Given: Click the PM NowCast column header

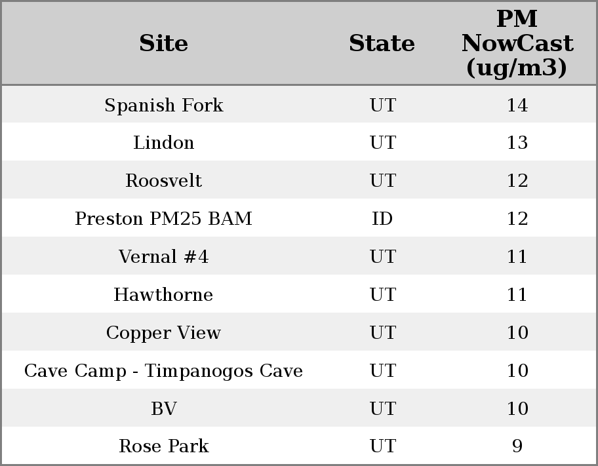Looking at the screenshot, I should pyautogui.click(x=517, y=43).
